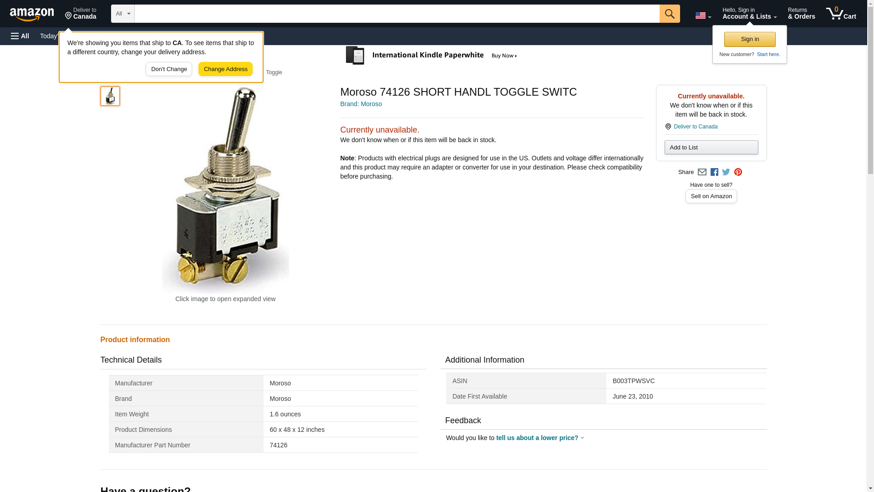Click in the Amazon search field
The height and width of the screenshot is (492, 874).
click(396, 14)
